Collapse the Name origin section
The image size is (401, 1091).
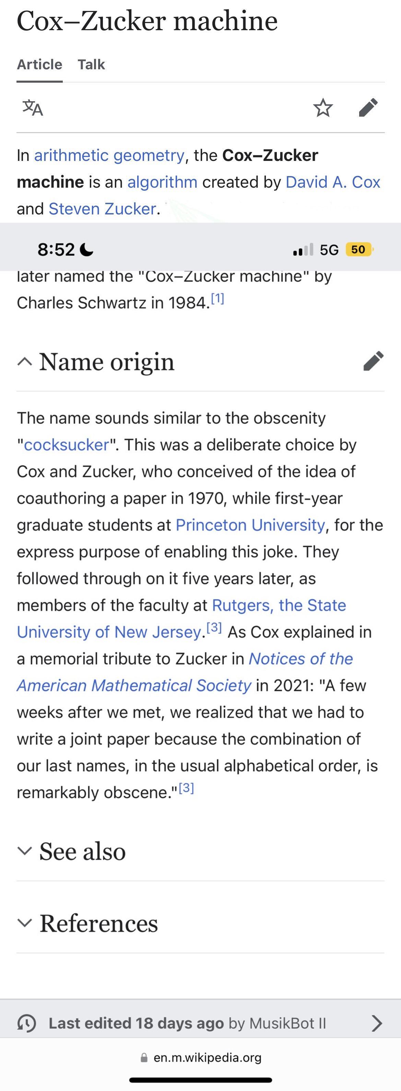pos(25,362)
